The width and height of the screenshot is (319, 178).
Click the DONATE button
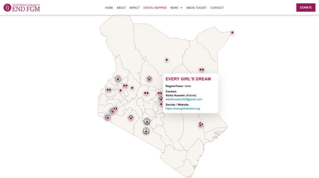[306, 7]
